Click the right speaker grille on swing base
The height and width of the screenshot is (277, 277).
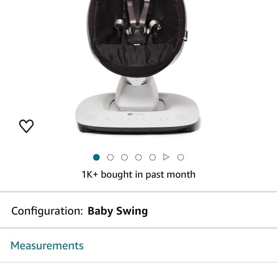coord(183,118)
